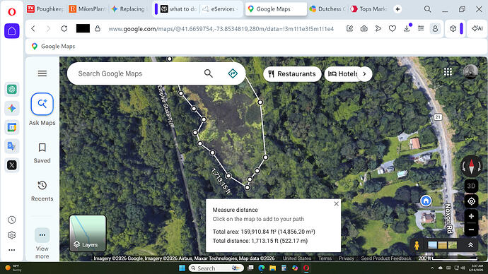Click the Route 21 road shield
The height and width of the screenshot is (274, 488).
point(438,117)
